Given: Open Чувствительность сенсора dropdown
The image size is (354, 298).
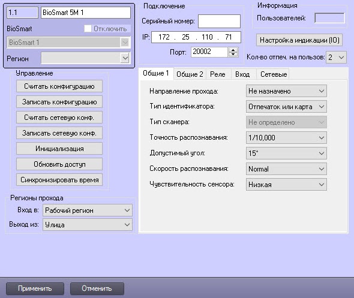Looking at the screenshot, I should click(286, 185).
